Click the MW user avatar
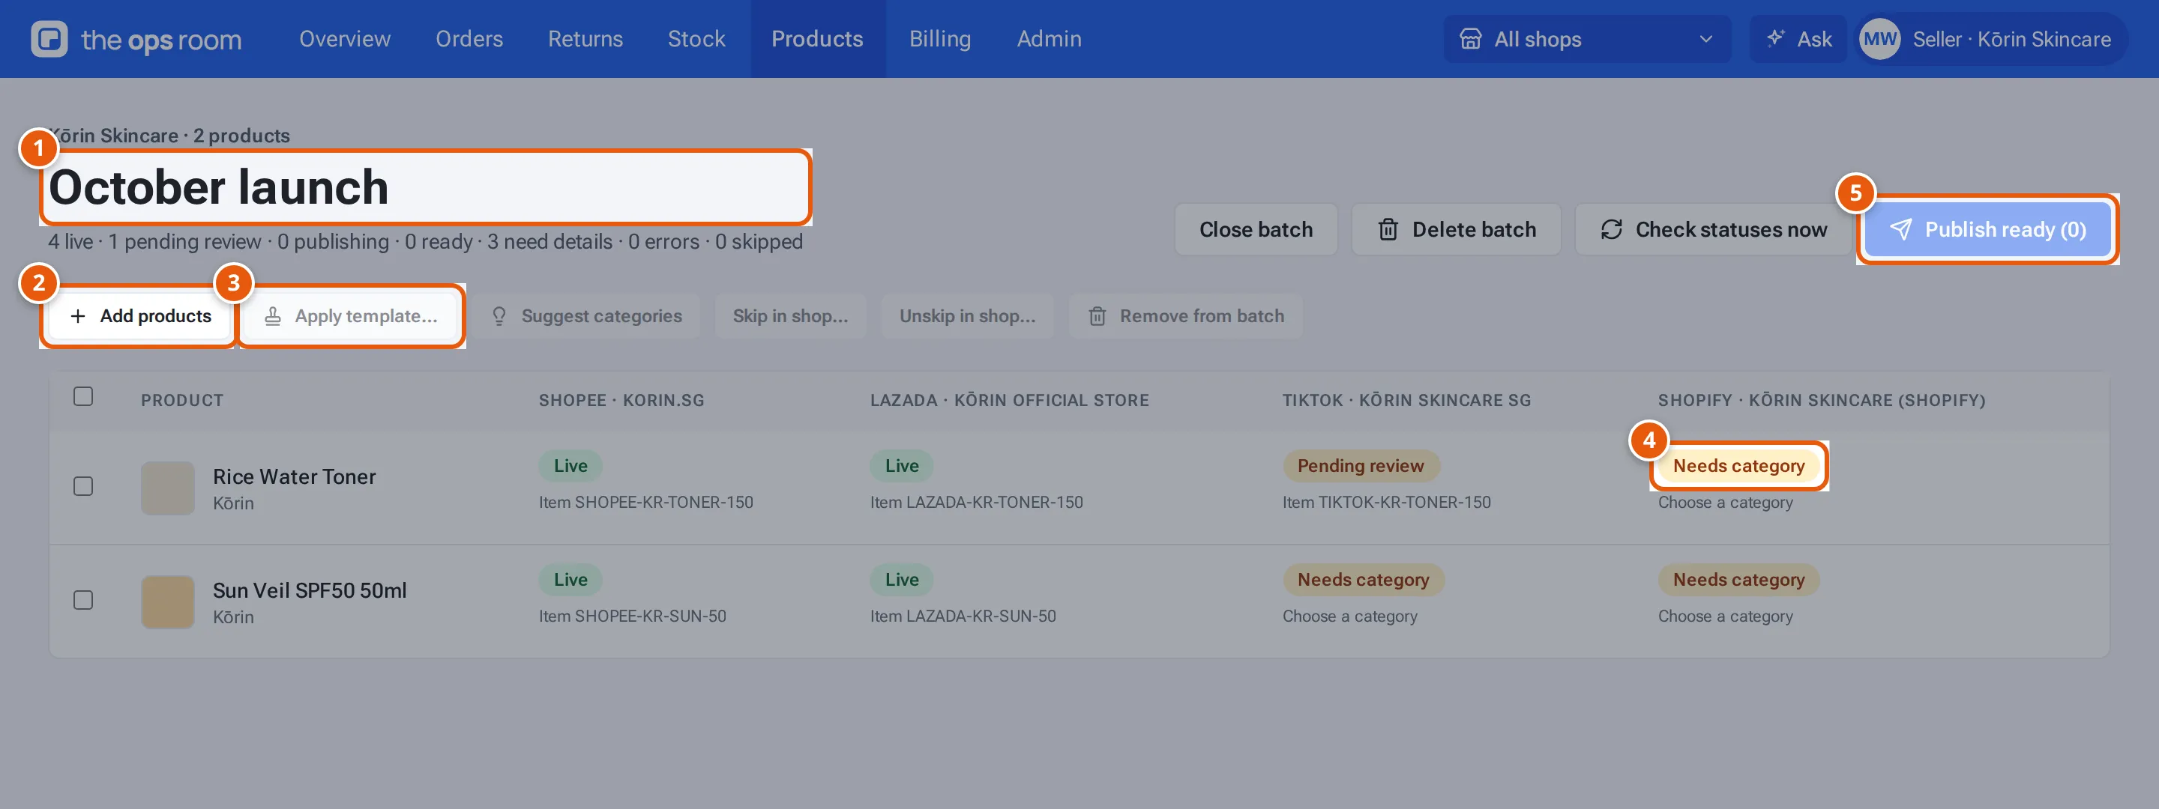This screenshot has height=809, width=2159. 1879,40
